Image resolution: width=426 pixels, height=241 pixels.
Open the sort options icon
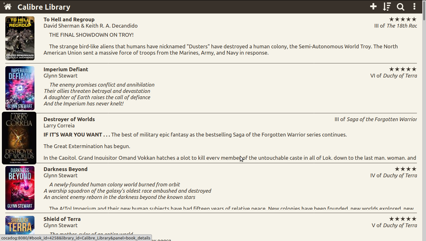[387, 7]
